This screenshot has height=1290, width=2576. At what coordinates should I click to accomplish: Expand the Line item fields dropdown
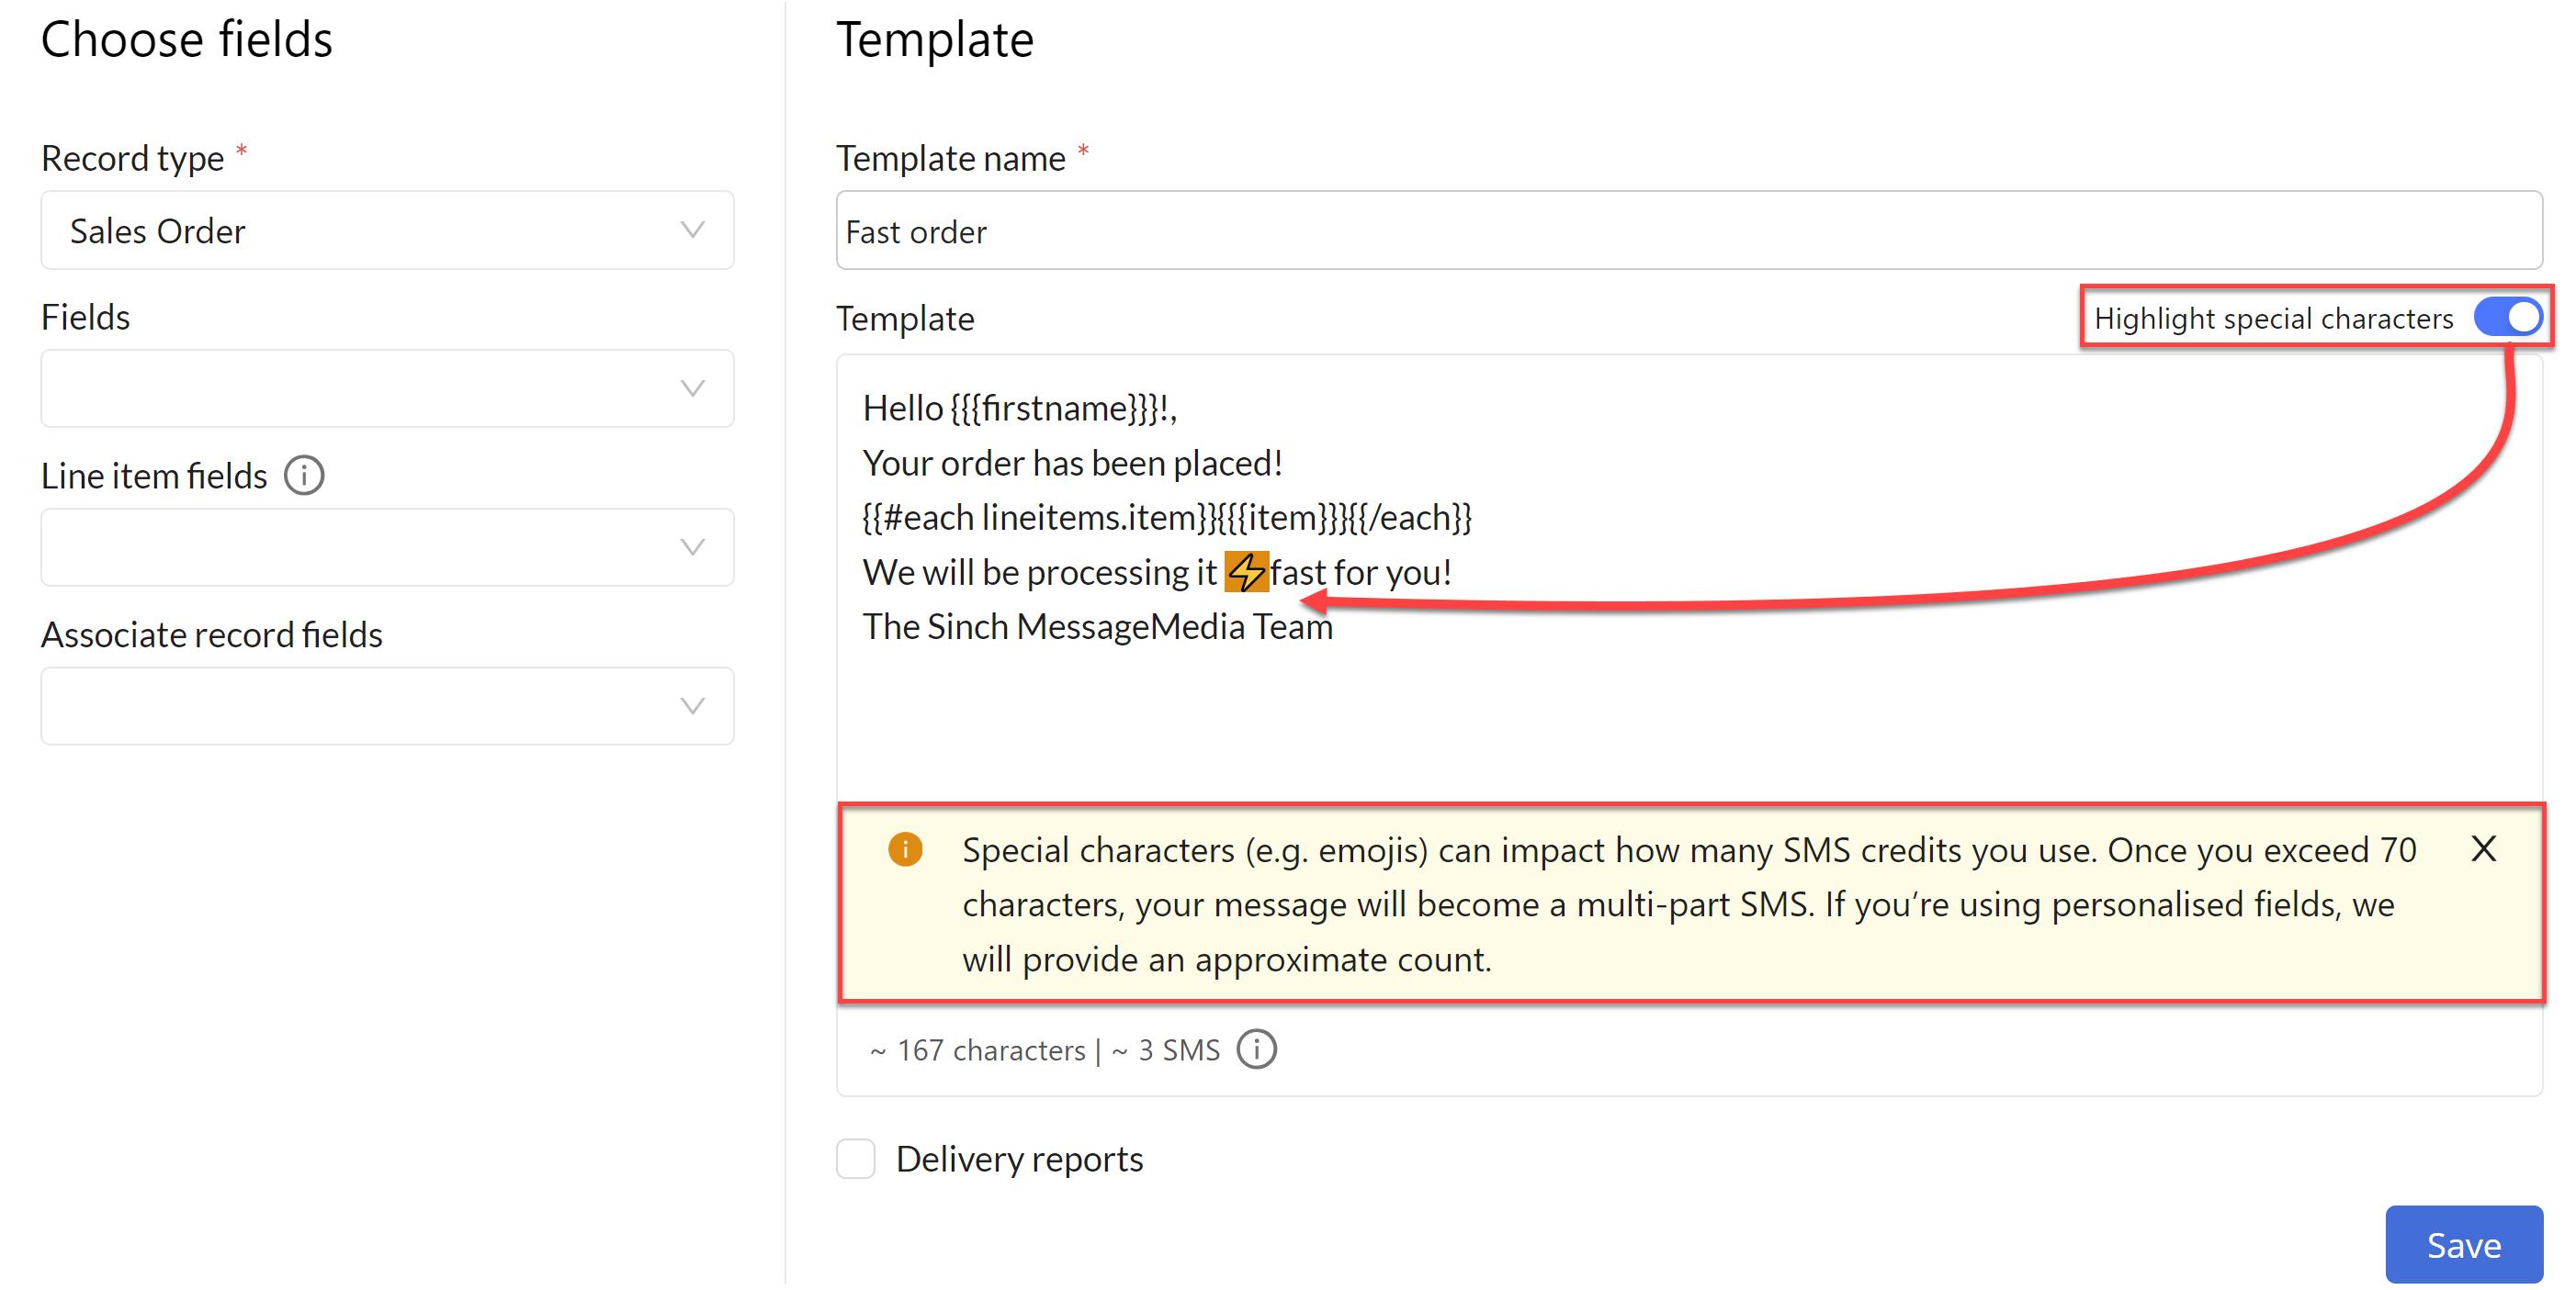[387, 547]
